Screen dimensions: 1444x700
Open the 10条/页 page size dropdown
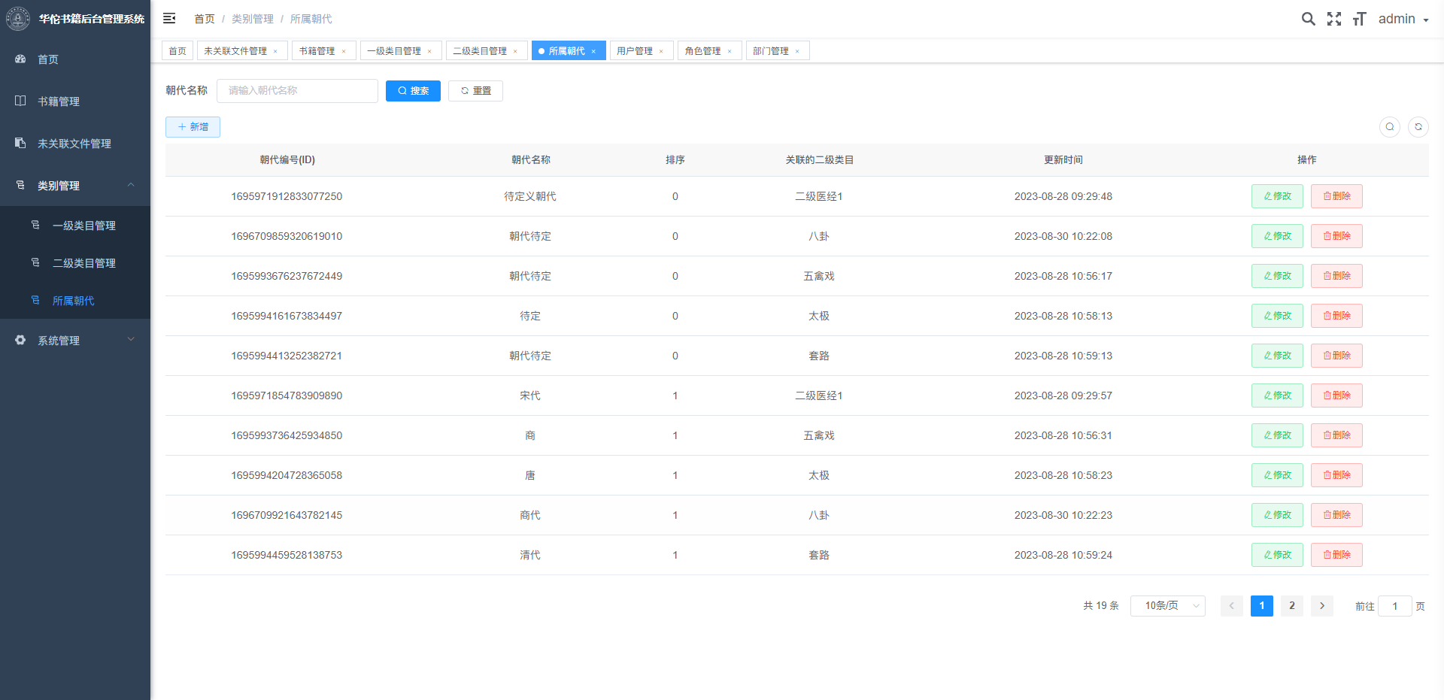(x=1168, y=605)
